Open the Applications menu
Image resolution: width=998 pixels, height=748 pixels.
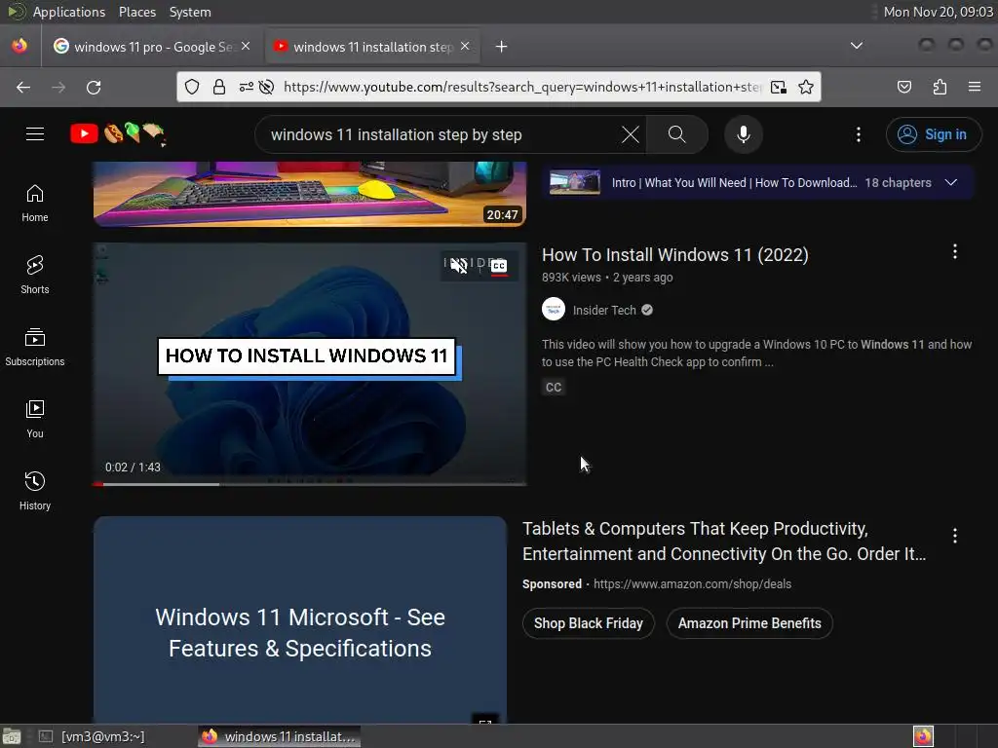69,12
